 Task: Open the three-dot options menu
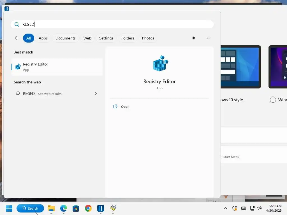(209, 38)
